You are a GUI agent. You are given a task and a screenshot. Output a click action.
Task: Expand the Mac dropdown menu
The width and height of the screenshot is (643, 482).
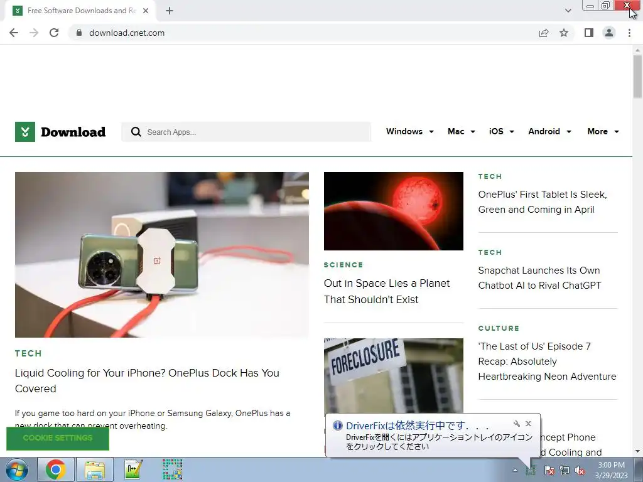[462, 132]
